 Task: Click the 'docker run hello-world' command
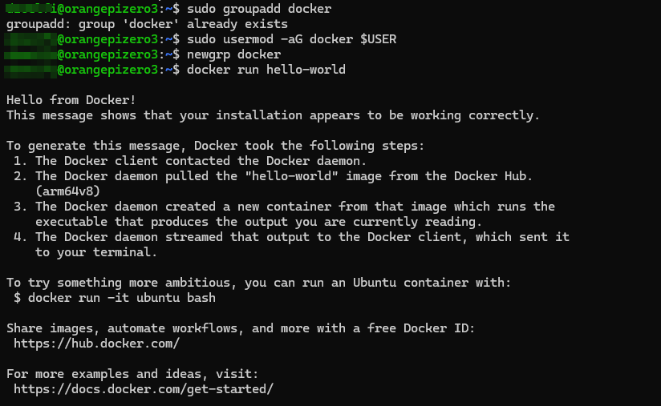(266, 70)
